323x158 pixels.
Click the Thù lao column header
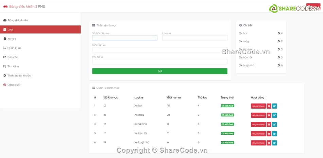(202, 97)
